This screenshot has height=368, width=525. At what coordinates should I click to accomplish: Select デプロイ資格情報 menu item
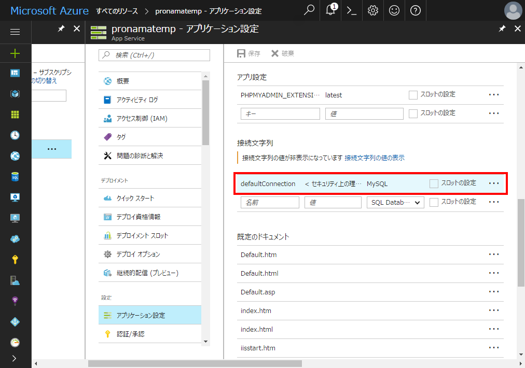[x=138, y=217]
